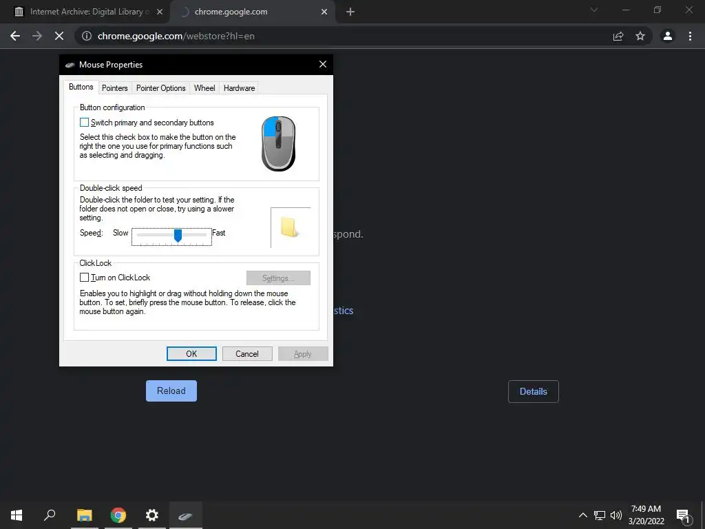Click the Mouse Properties taskbar icon
The height and width of the screenshot is (529, 705).
click(x=186, y=515)
